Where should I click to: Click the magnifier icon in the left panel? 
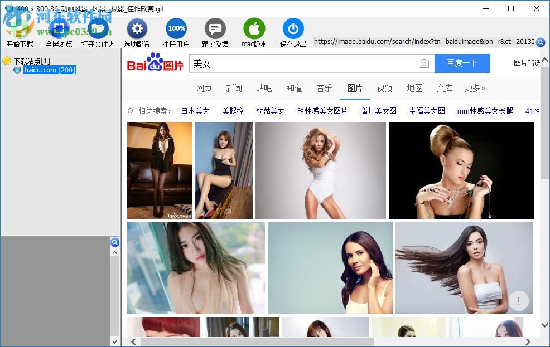[115, 242]
